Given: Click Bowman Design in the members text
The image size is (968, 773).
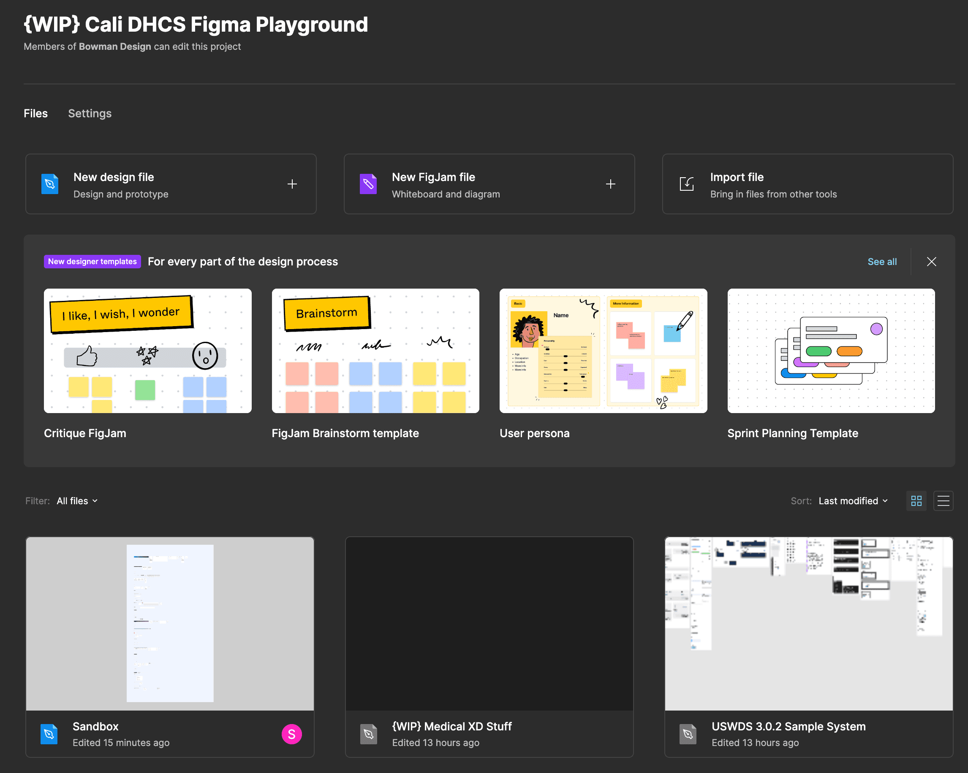Looking at the screenshot, I should (115, 47).
